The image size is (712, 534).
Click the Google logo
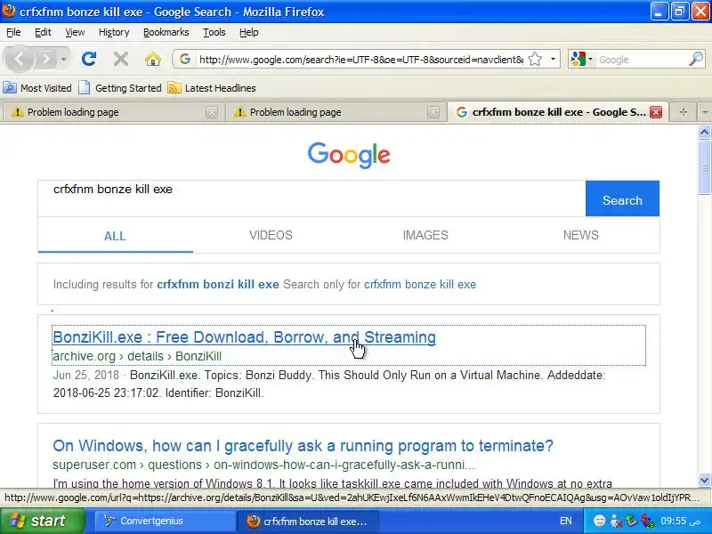pos(349,155)
